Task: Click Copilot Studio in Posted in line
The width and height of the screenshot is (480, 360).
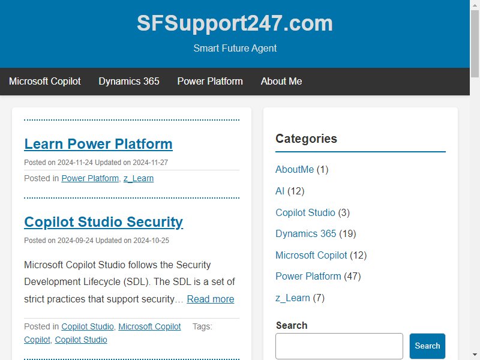Action: [x=87, y=326]
